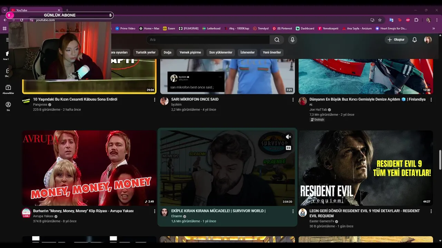
Task: Open 'LEON GERİ DÖNDÜ! RESIDENT EVIL 9' title
Action: coord(365,213)
